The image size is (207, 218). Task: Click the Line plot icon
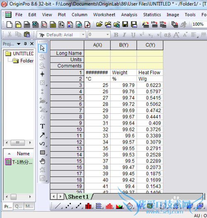coord(58,206)
